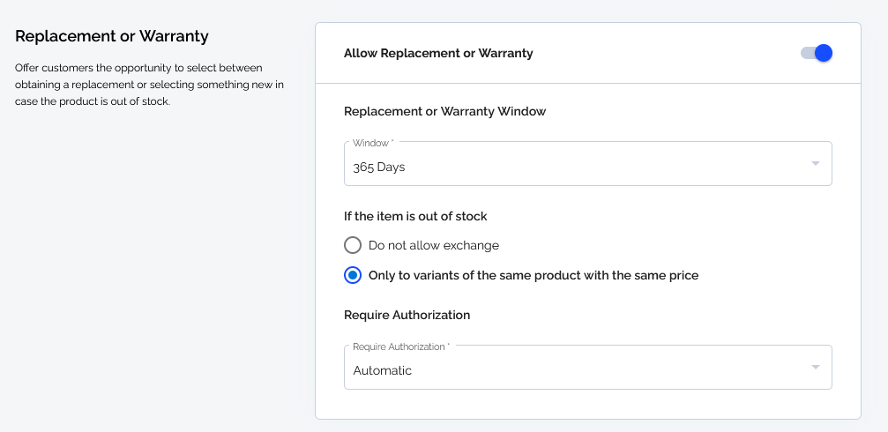Image resolution: width=888 pixels, height=432 pixels.
Task: Click the description paragraph about offering customers replacement
Action: tap(150, 85)
